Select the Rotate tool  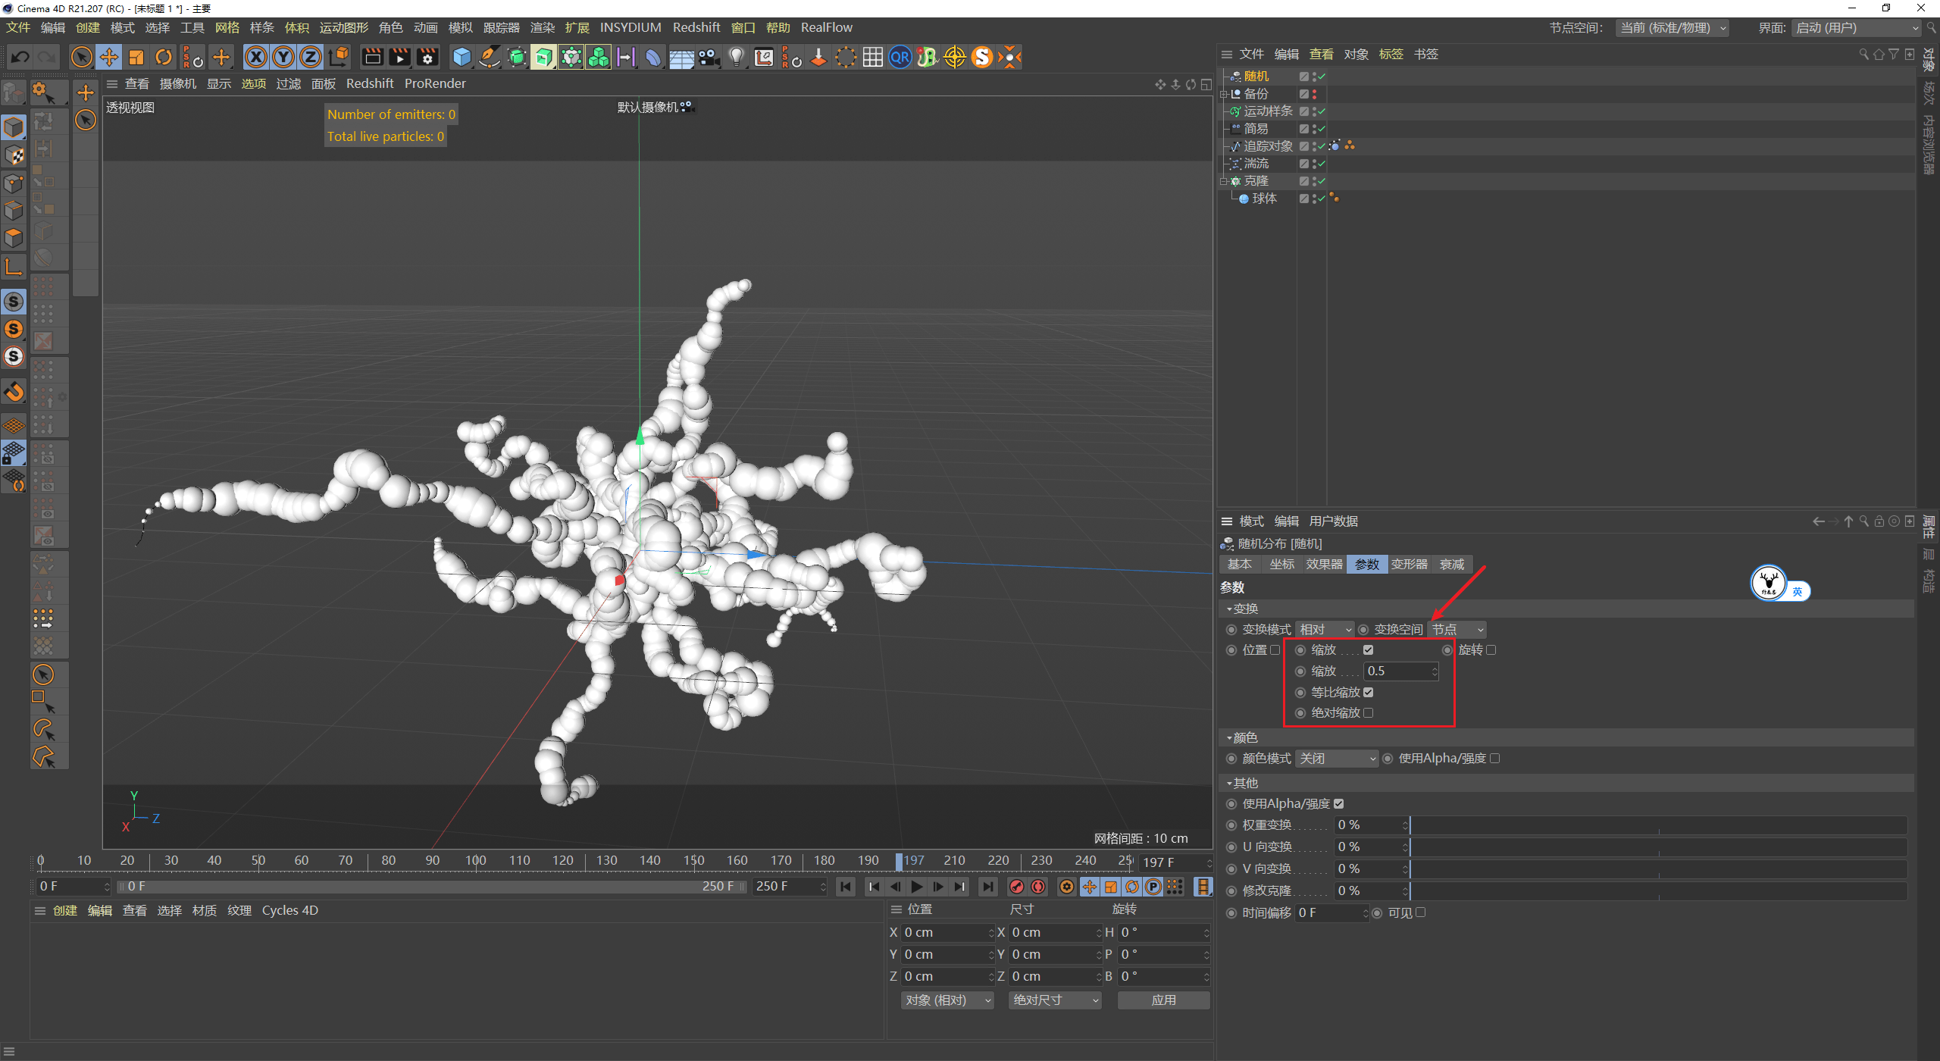[x=163, y=57]
